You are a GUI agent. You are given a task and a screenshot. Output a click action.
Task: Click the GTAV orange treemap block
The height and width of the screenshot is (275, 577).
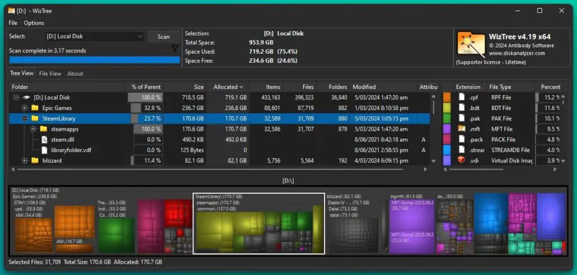click(x=54, y=227)
